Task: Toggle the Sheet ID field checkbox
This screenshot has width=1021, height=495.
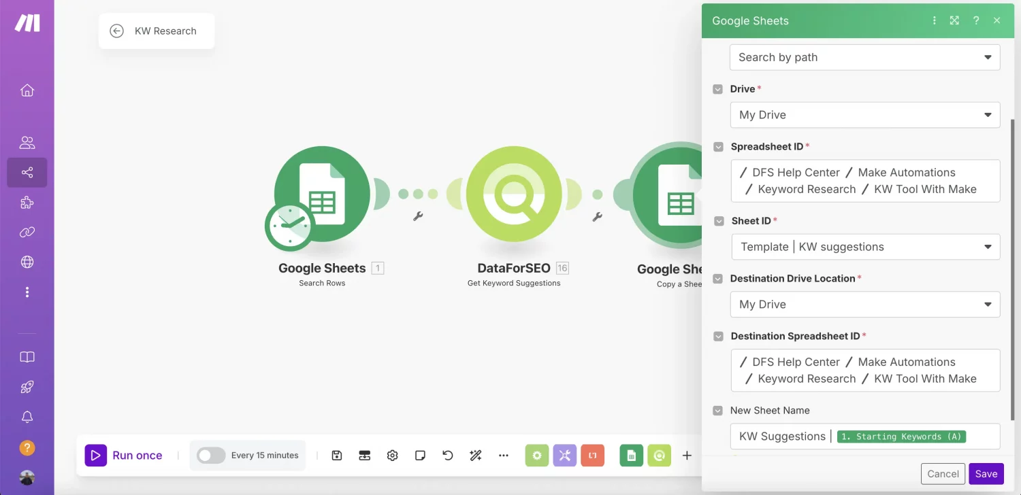Action: coord(717,221)
